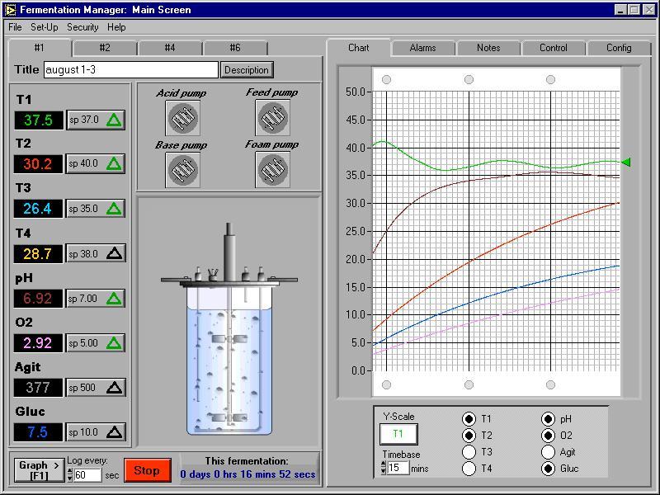This screenshot has width=660, height=495.
Task: Click the Gluc reading 7.5
Action: click(x=38, y=432)
